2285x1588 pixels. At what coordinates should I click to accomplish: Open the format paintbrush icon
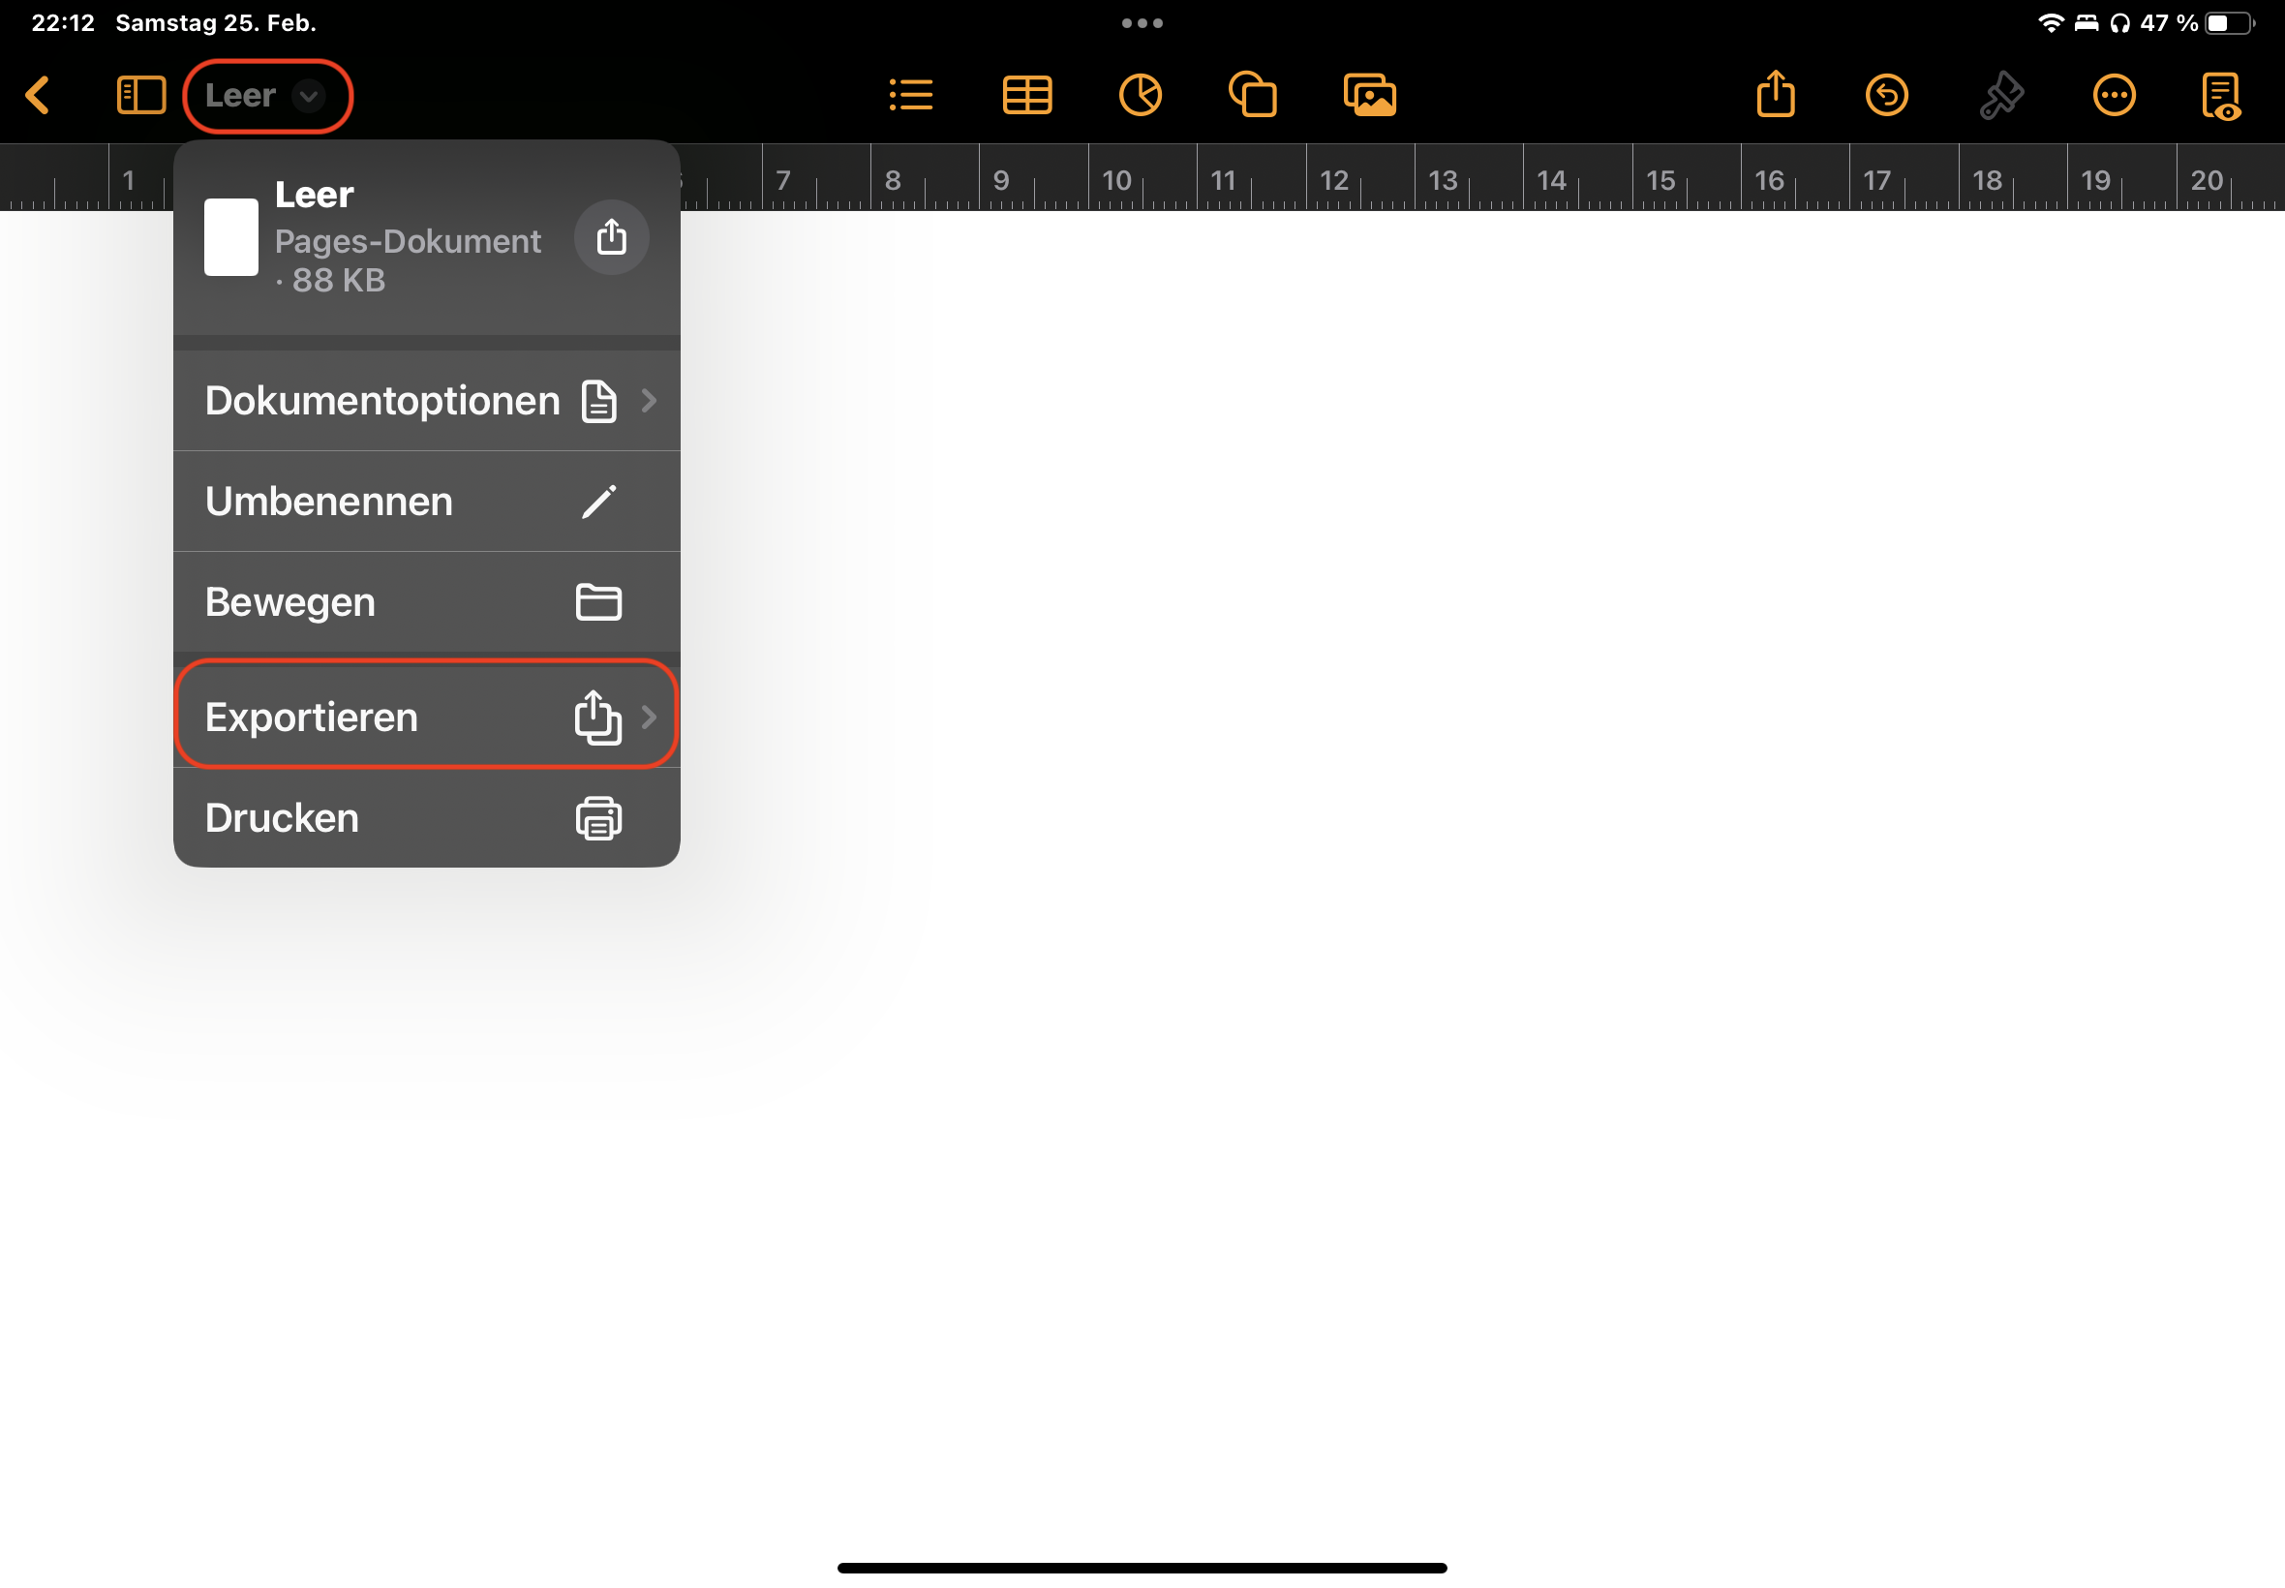(2001, 96)
